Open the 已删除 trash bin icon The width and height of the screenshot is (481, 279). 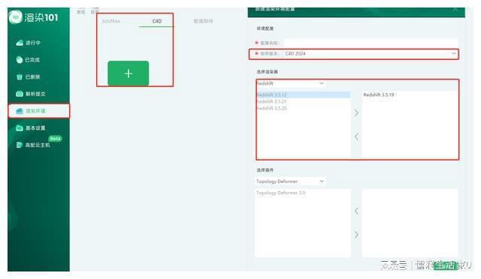point(20,76)
